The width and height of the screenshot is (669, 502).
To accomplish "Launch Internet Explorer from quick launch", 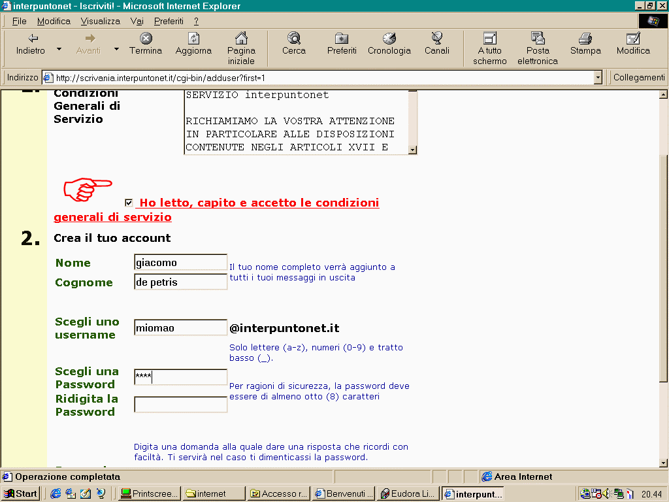I will click(x=56, y=494).
